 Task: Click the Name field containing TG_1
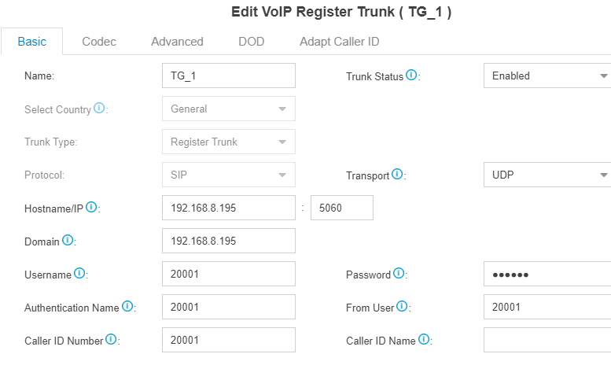pos(229,76)
